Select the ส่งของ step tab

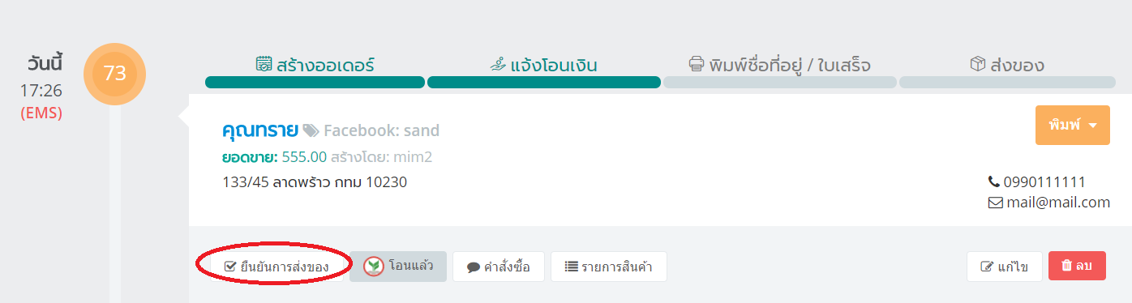point(1006,65)
